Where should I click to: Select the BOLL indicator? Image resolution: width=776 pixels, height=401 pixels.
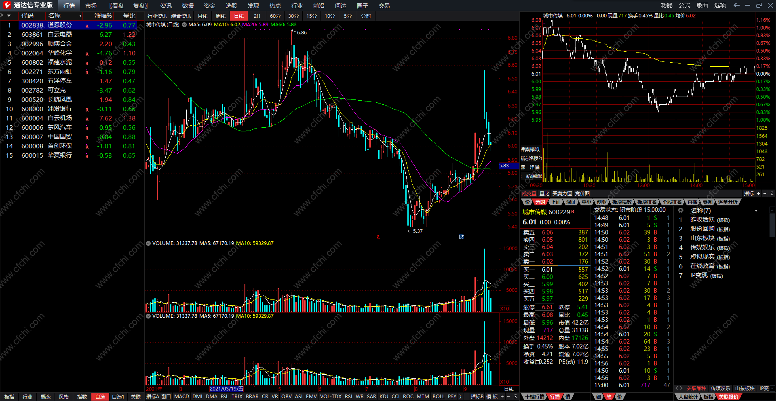(x=439, y=397)
